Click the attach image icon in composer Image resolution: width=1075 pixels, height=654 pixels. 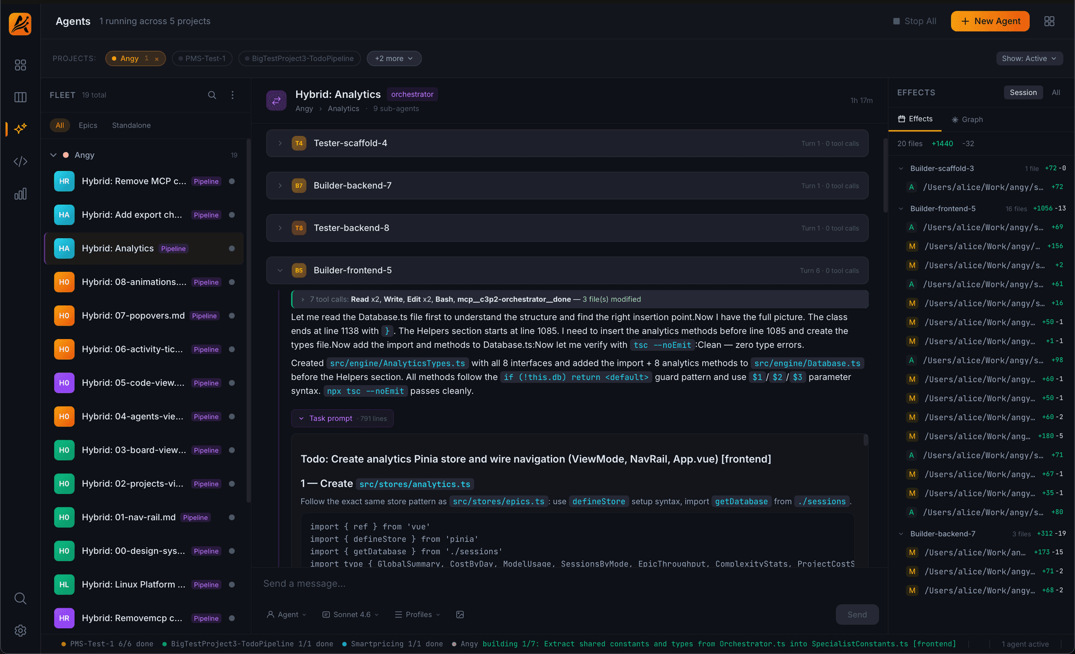click(460, 614)
